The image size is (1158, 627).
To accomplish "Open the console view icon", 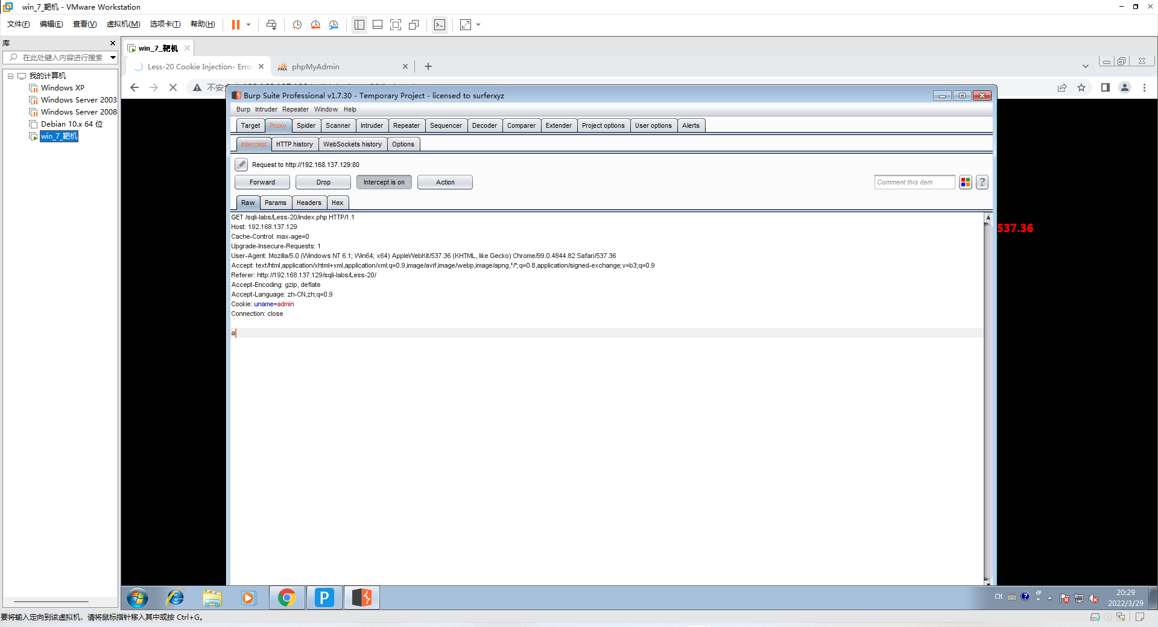I will (x=440, y=25).
